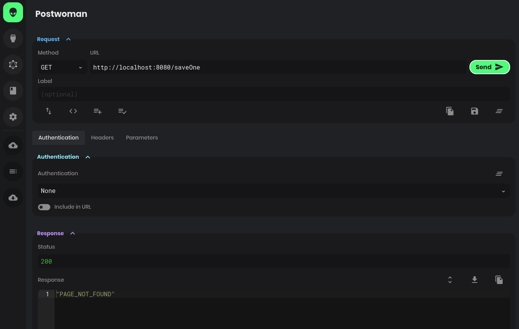Click the playlist check icon under Label

tap(122, 111)
